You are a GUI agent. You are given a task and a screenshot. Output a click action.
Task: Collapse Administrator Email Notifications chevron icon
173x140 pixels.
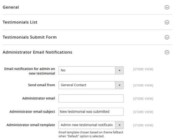click(167, 52)
